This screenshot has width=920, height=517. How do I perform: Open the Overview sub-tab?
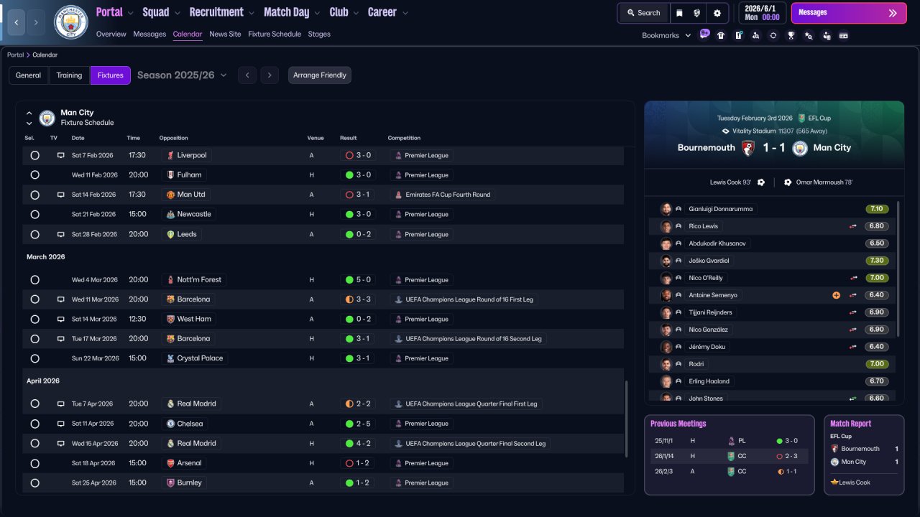point(111,34)
